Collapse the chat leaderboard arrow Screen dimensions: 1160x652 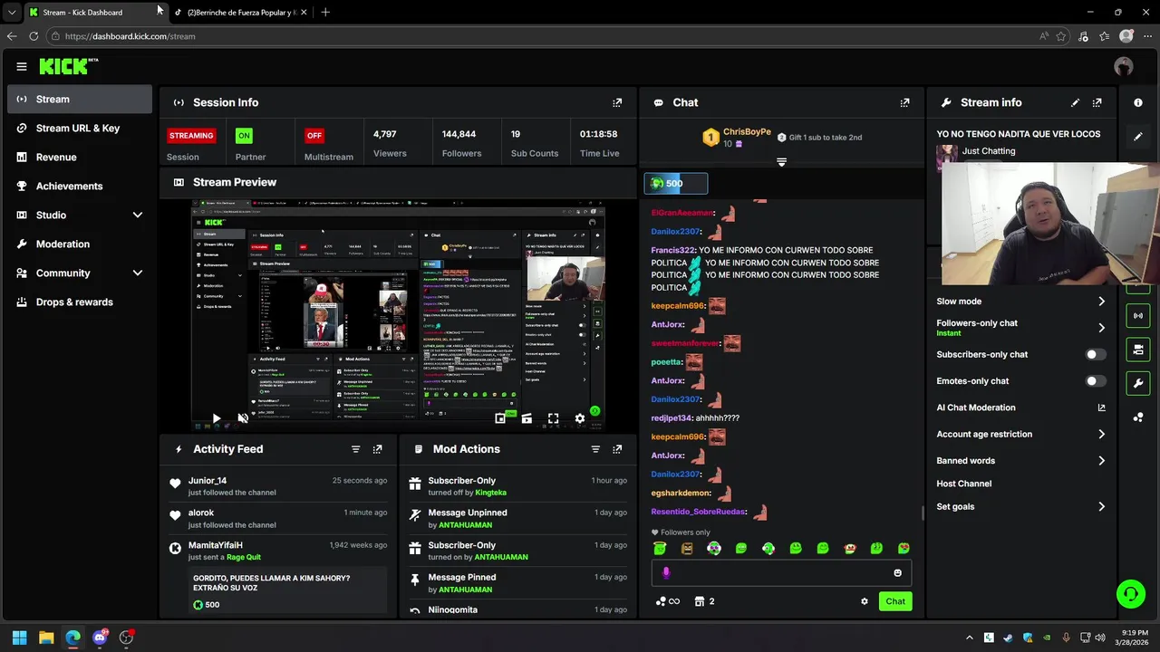point(781,162)
